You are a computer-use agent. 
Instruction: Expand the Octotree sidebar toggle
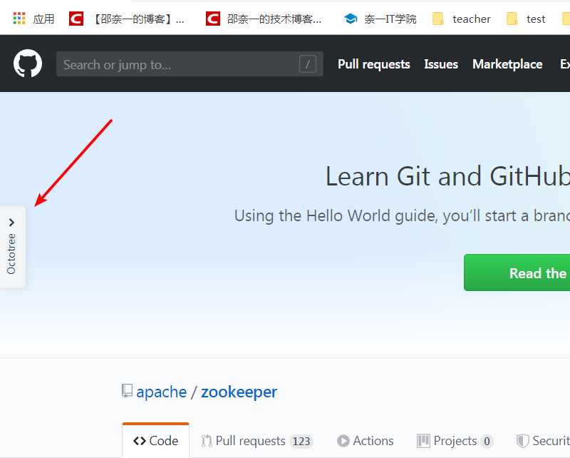[12, 248]
